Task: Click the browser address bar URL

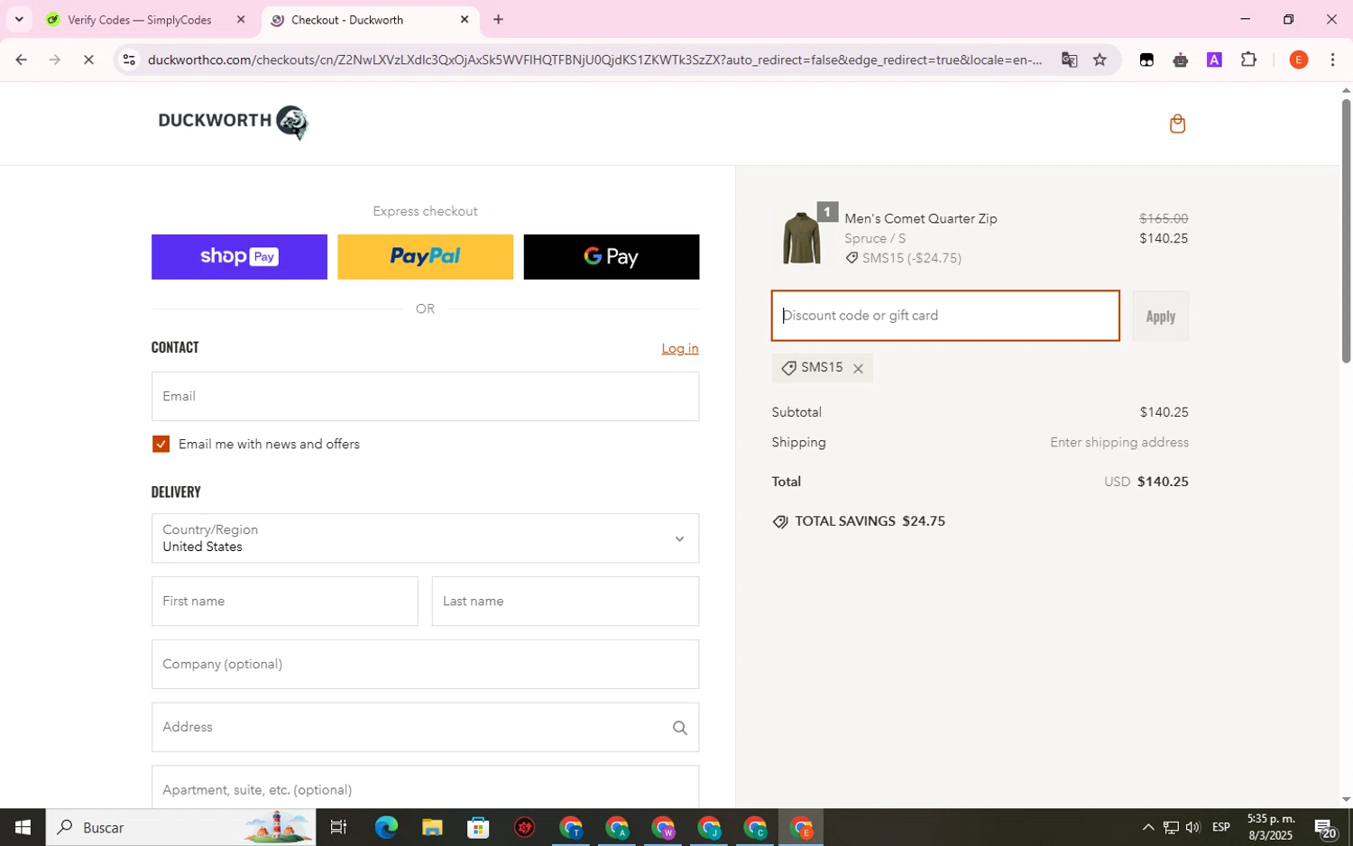Action: [595, 60]
